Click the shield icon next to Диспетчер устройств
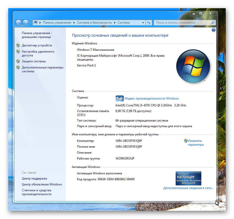234x219 pixels. (x=18, y=45)
